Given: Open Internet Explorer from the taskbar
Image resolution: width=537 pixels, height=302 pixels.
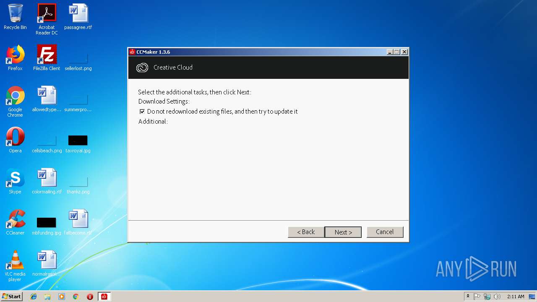Looking at the screenshot, I should pos(34,297).
